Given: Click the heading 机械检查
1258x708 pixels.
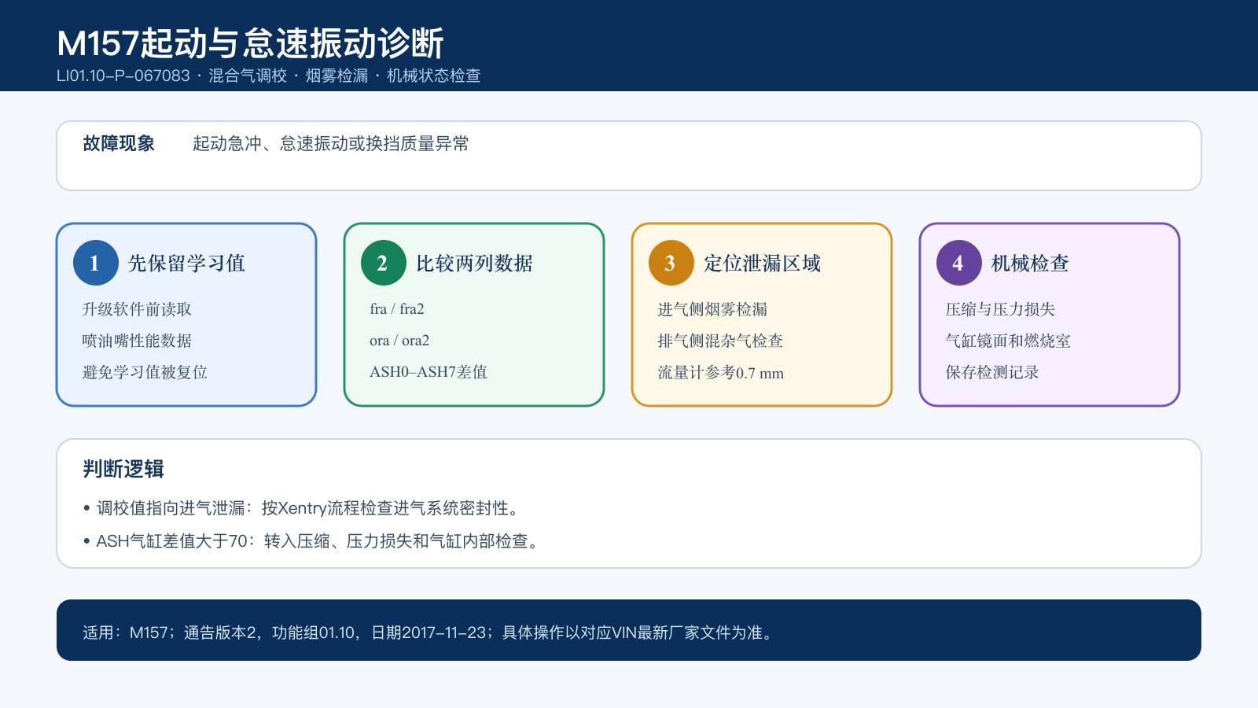Looking at the screenshot, I should pyautogui.click(x=1031, y=263).
